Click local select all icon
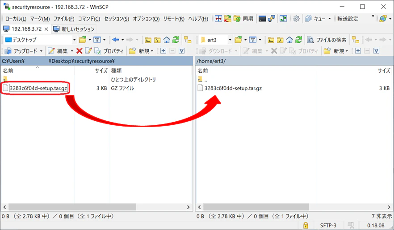 point(182,51)
